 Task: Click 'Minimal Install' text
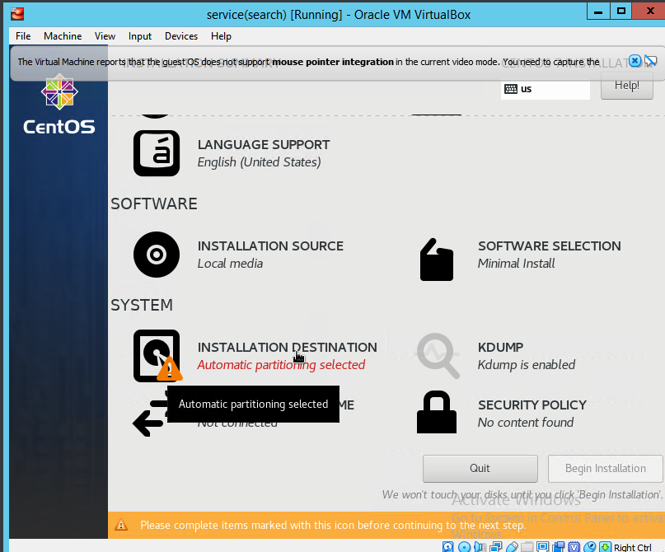(x=516, y=264)
